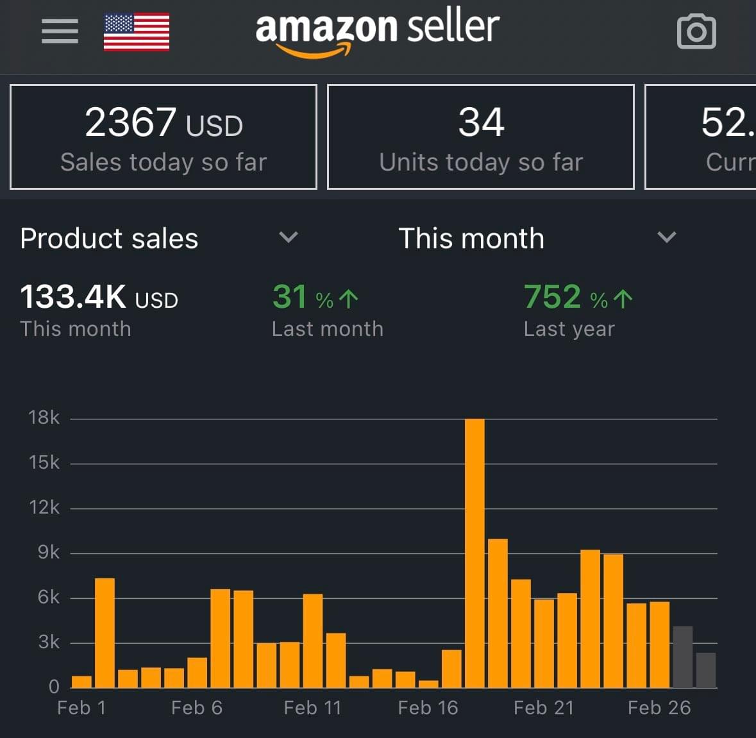
Task: Tap the Amazon Seller logo
Action: click(x=377, y=32)
